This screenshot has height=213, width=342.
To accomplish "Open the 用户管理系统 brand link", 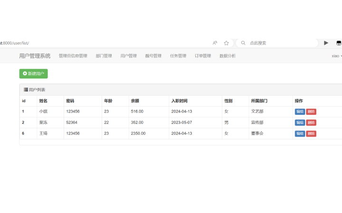I will pos(35,56).
